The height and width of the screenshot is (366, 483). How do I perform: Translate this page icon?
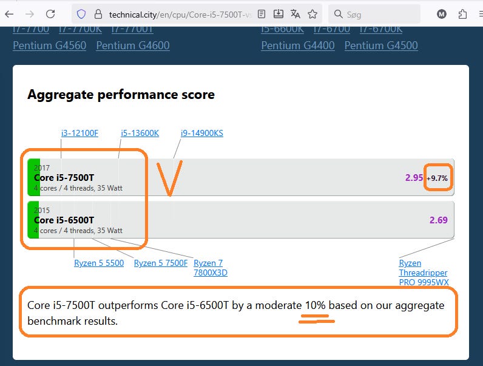click(x=295, y=14)
